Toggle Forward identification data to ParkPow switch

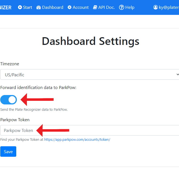(9, 100)
